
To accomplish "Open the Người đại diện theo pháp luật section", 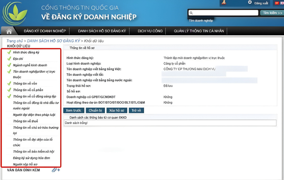I will (34, 115).
